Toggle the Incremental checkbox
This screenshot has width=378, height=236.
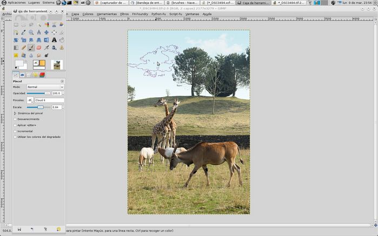click(x=15, y=131)
